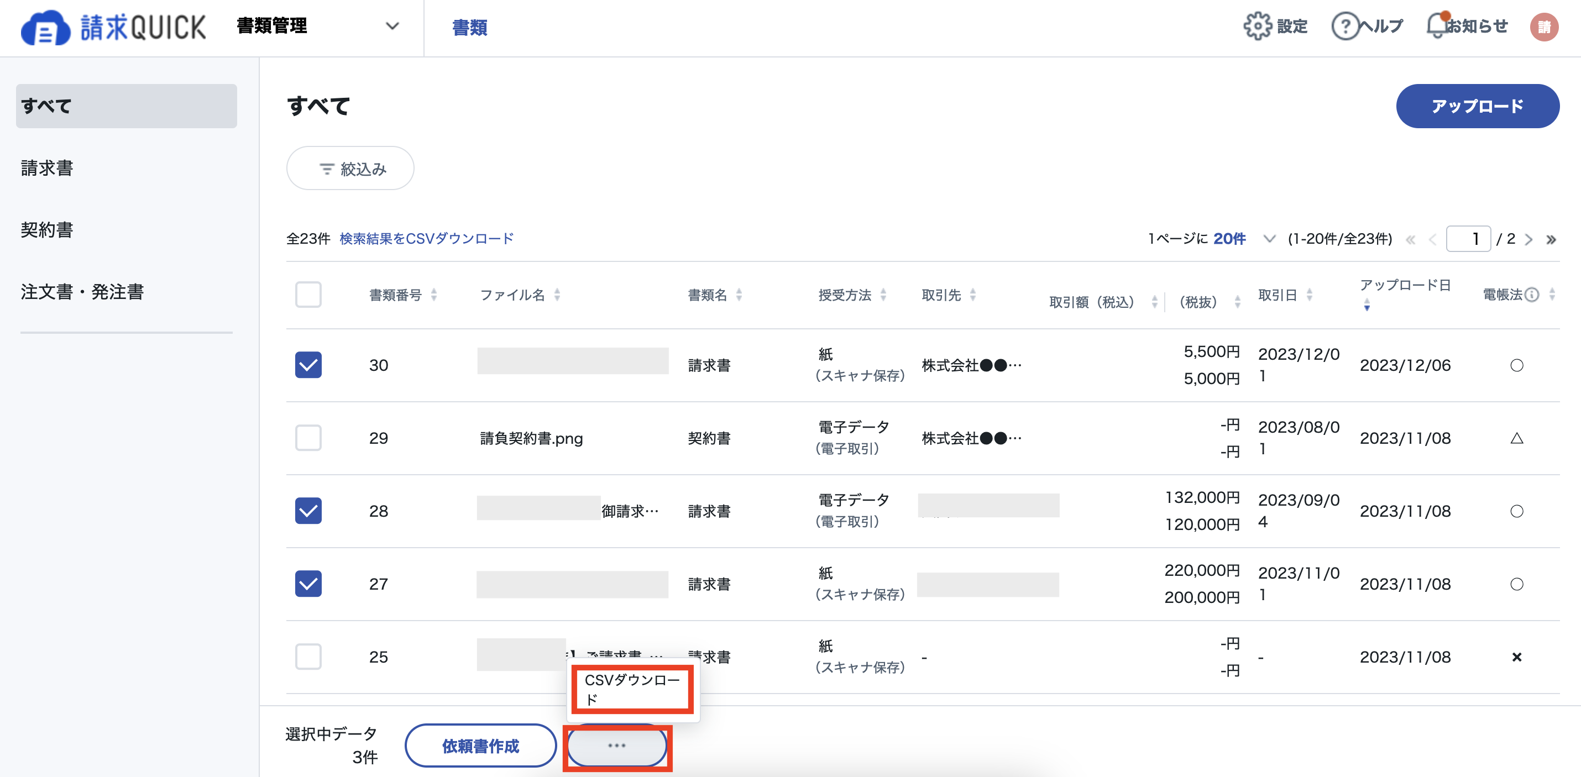Viewport: 1581px width, 777px height.
Task: Uncheck the checkbox for document 27
Action: point(308,584)
